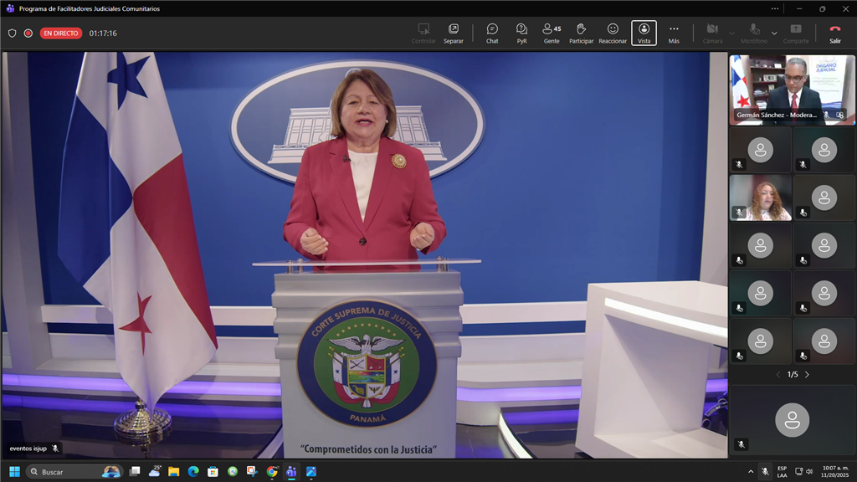This screenshot has height=482, width=857.
Task: Open the Vista view options
Action: pos(644,33)
